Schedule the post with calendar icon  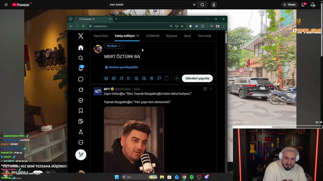pyautogui.click(x=144, y=78)
